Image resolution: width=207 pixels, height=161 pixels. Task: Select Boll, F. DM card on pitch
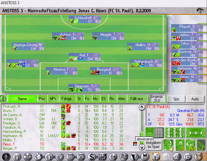[x=85, y=57]
